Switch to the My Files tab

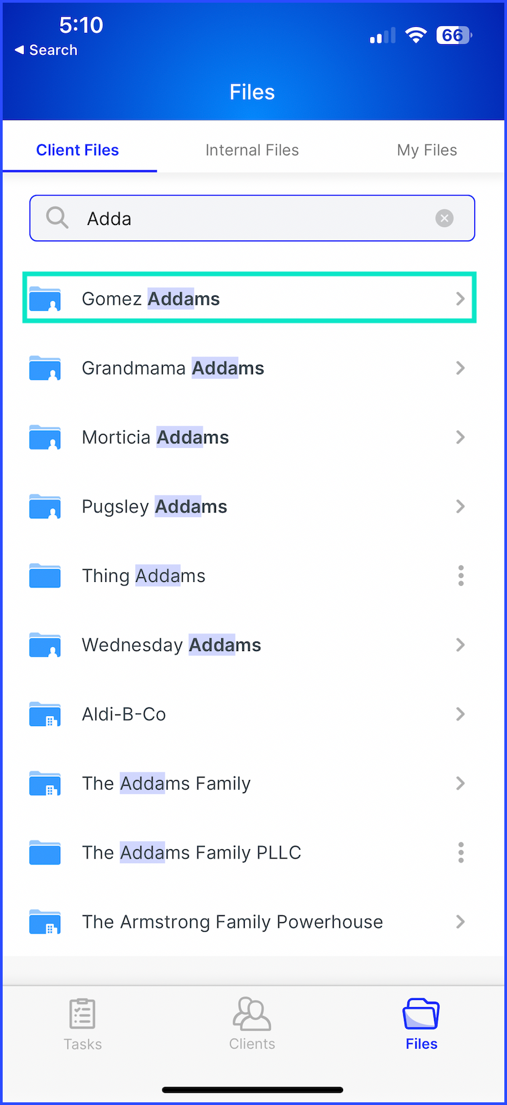tap(427, 150)
